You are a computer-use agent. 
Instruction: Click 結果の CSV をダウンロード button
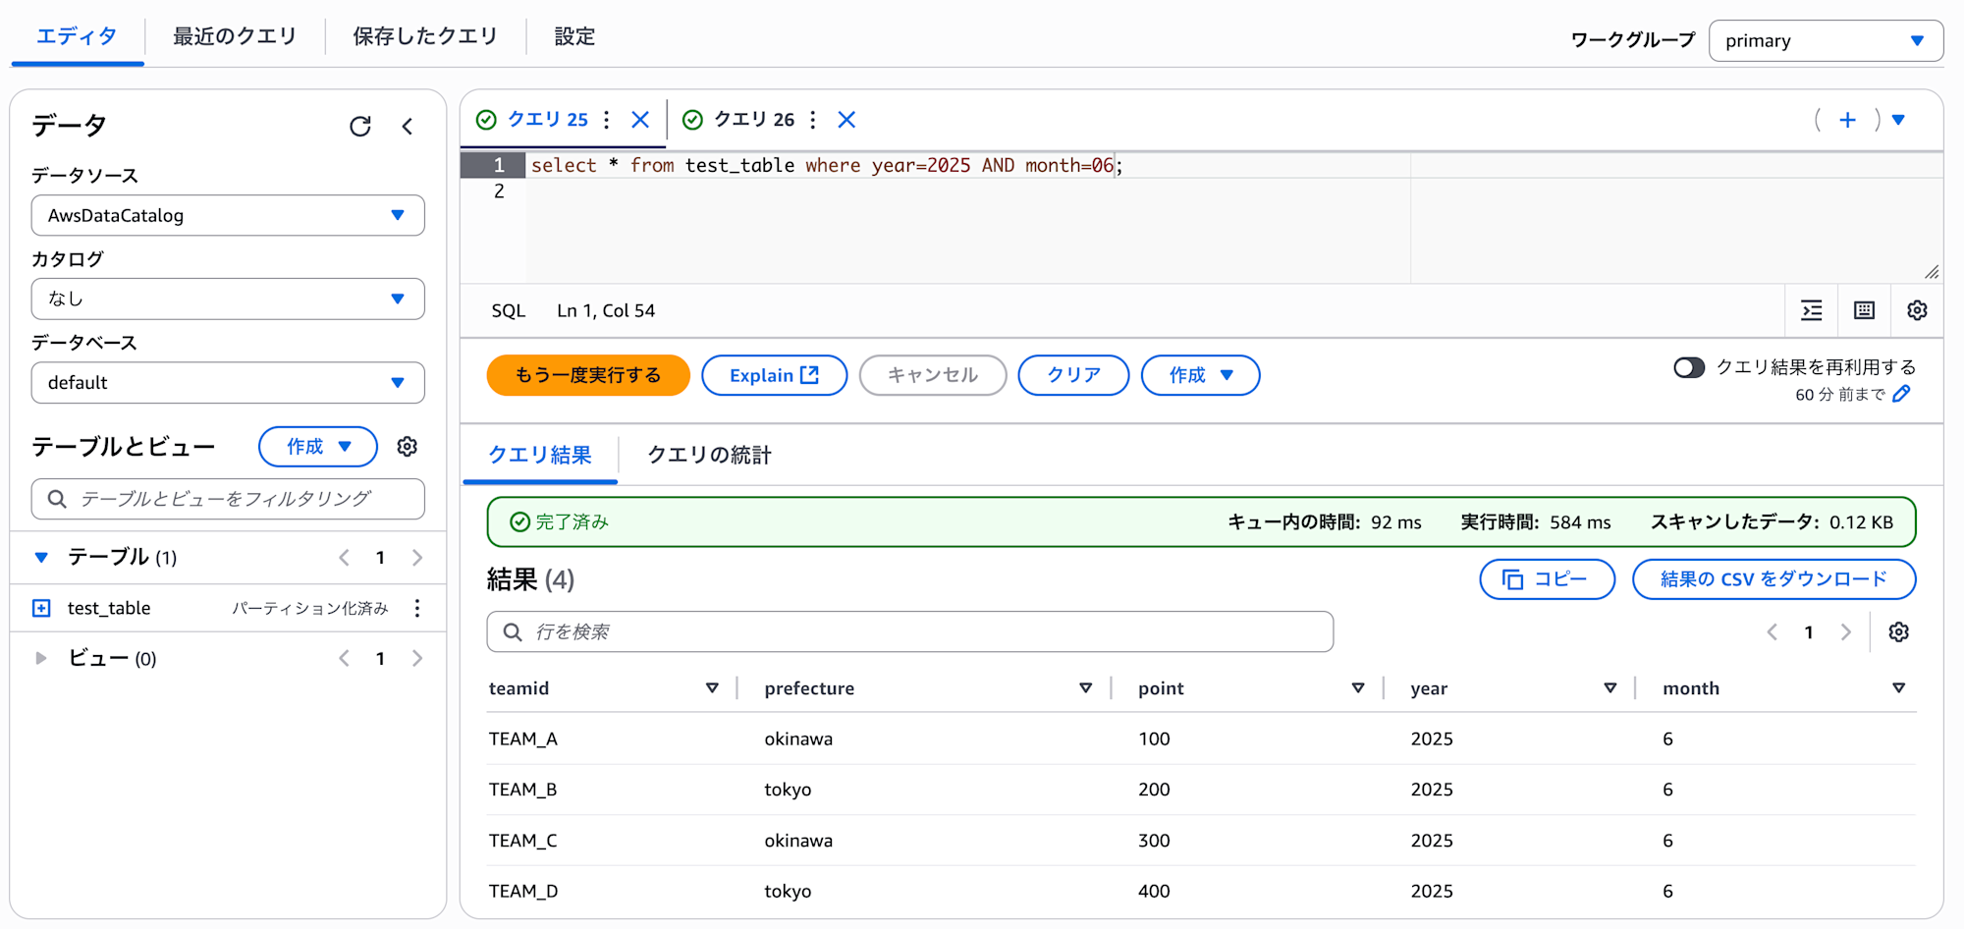(x=1773, y=579)
